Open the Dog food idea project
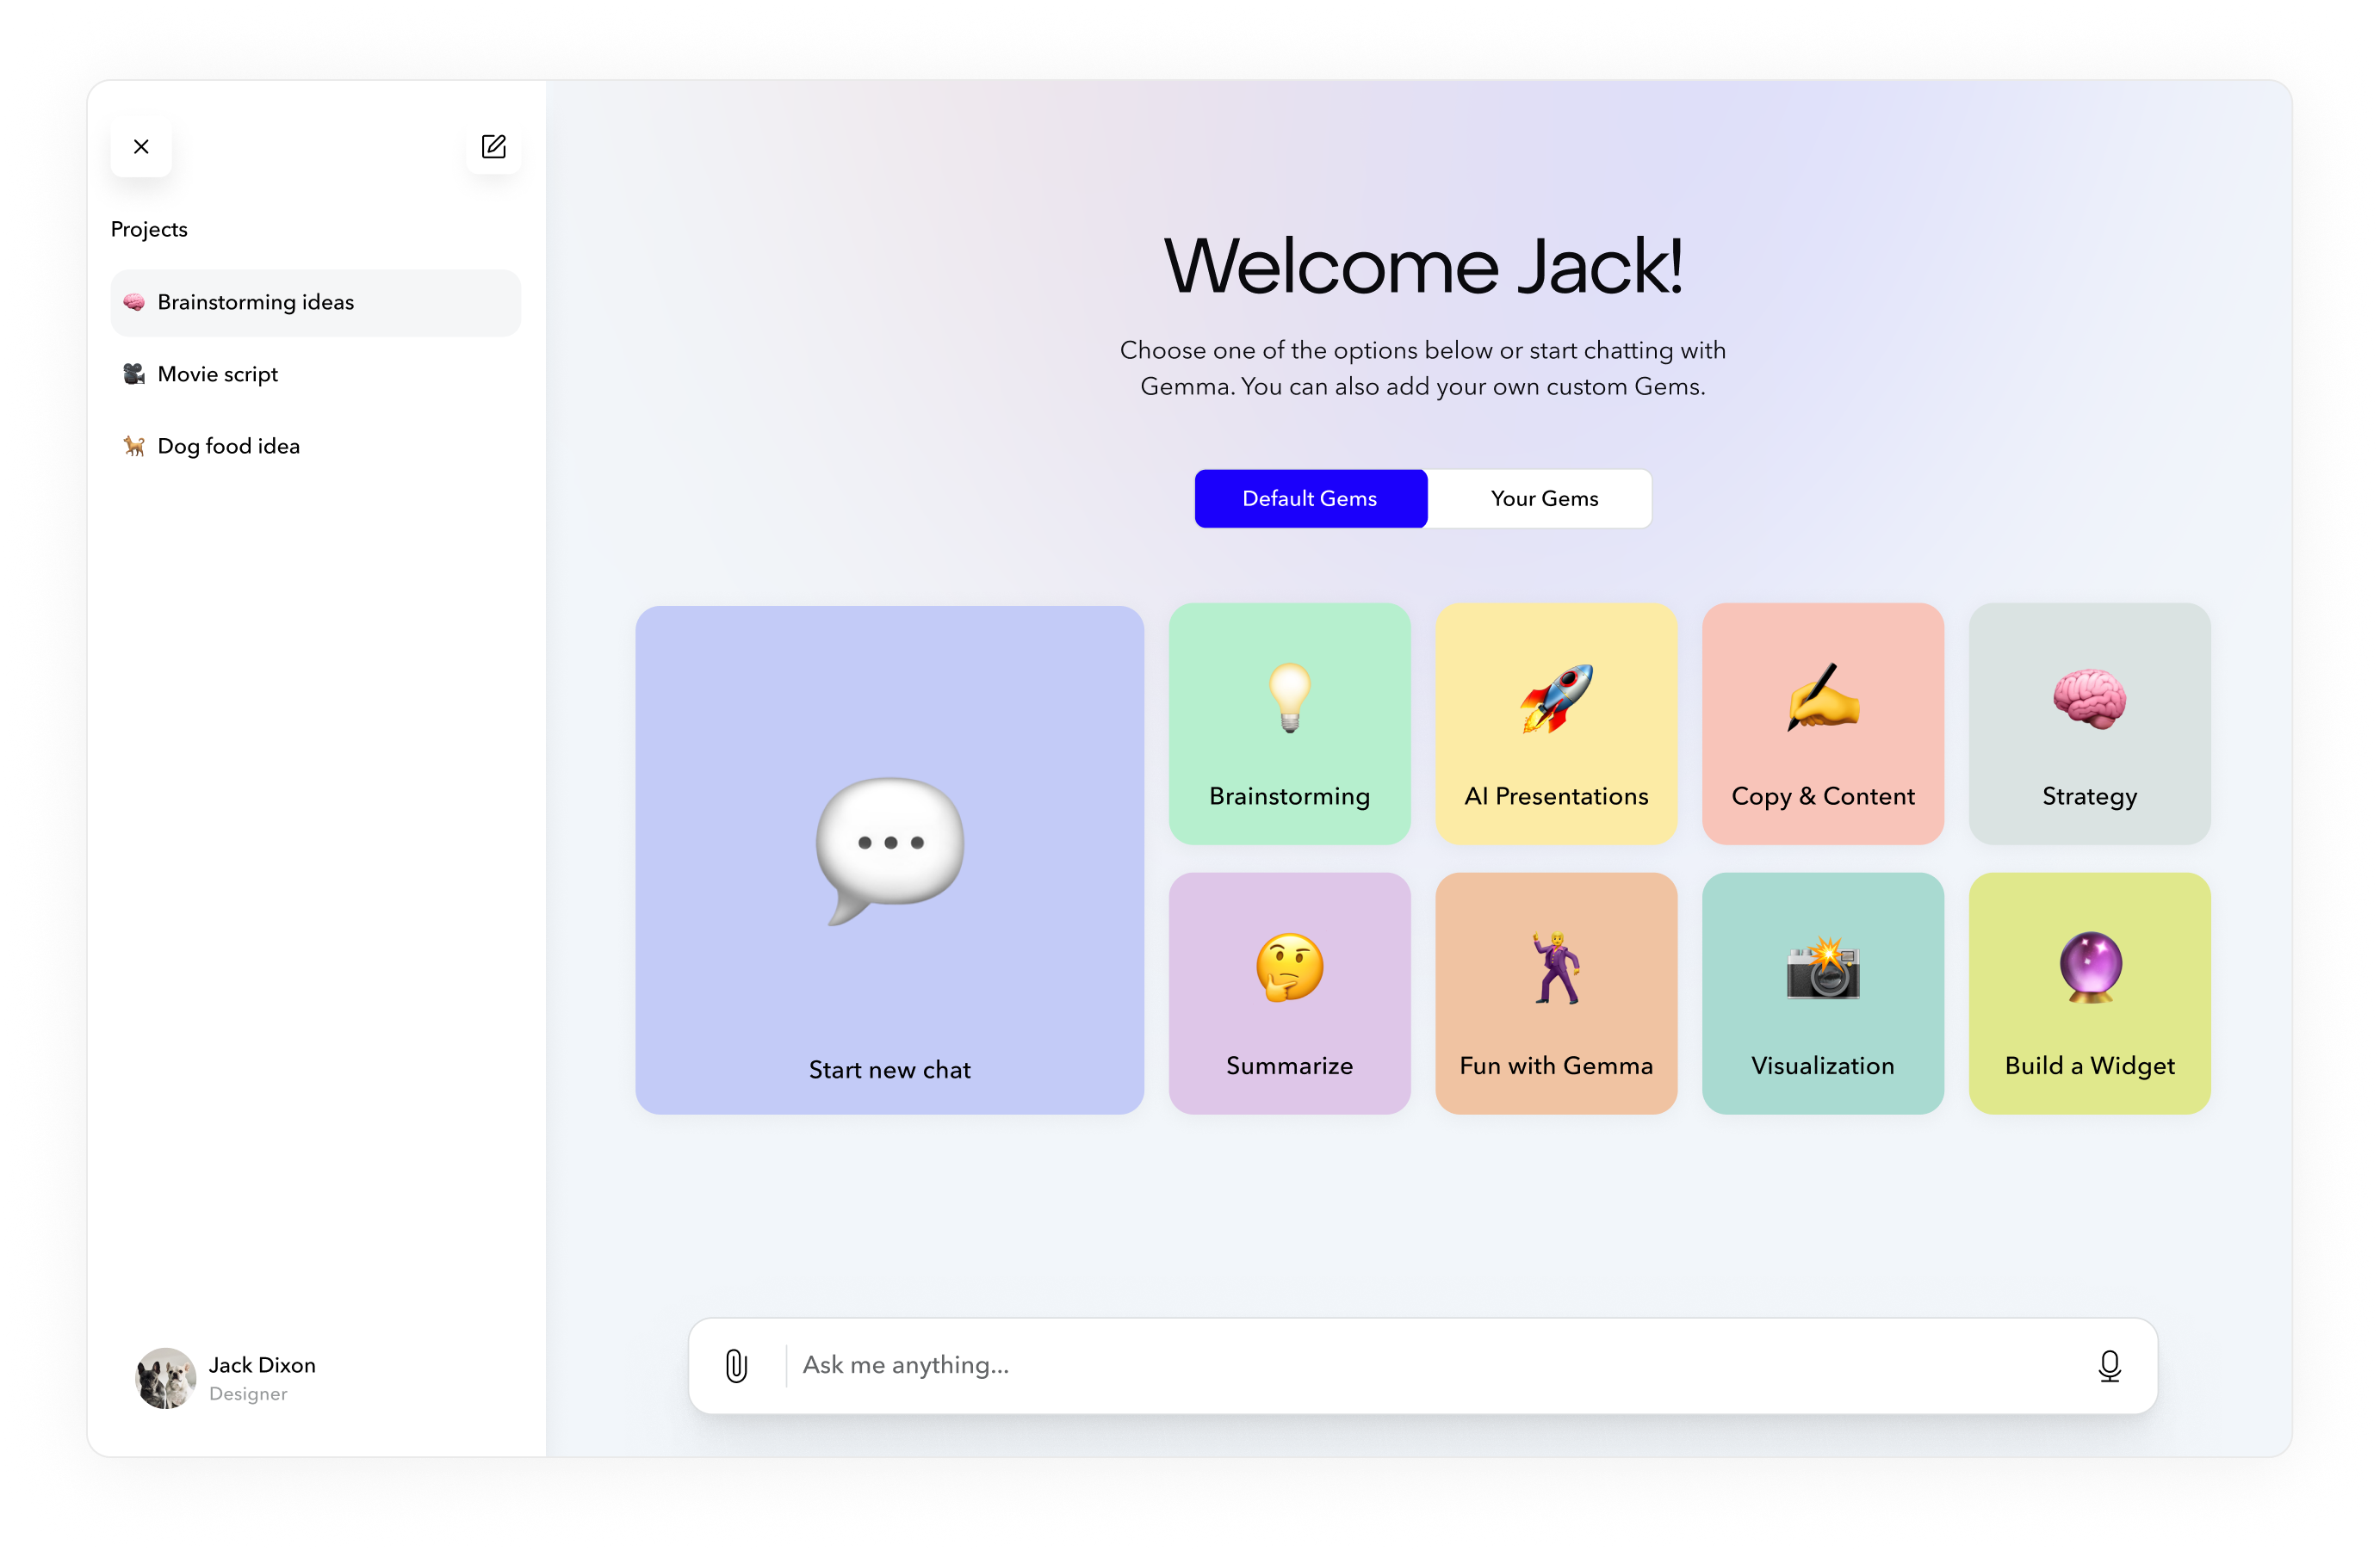 (228, 447)
